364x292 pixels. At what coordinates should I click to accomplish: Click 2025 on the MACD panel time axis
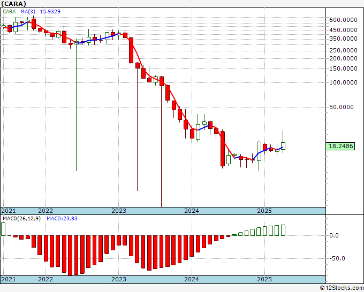pos(264,279)
